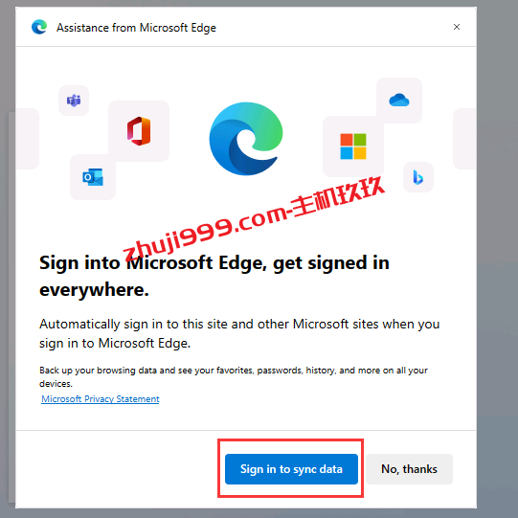Click the Bing icon tile

418,177
